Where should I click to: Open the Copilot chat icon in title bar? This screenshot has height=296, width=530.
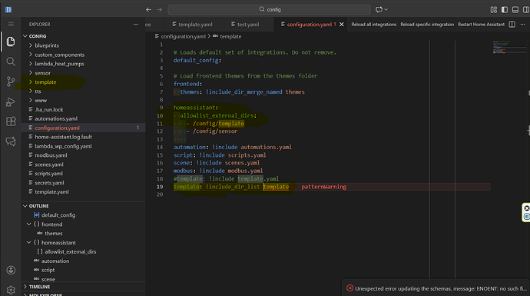(379, 9)
